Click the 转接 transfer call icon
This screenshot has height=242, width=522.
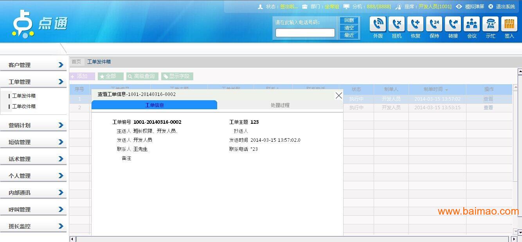453,24
